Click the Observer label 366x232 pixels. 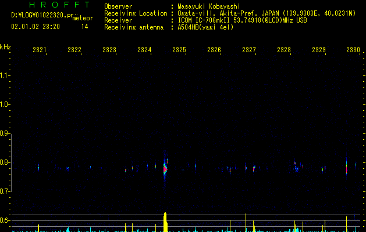click(x=118, y=6)
